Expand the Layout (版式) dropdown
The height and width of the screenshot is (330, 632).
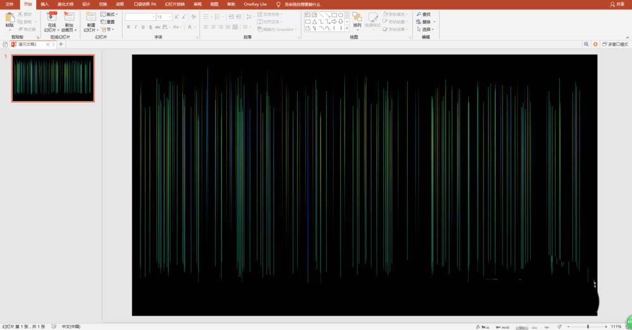(x=109, y=14)
